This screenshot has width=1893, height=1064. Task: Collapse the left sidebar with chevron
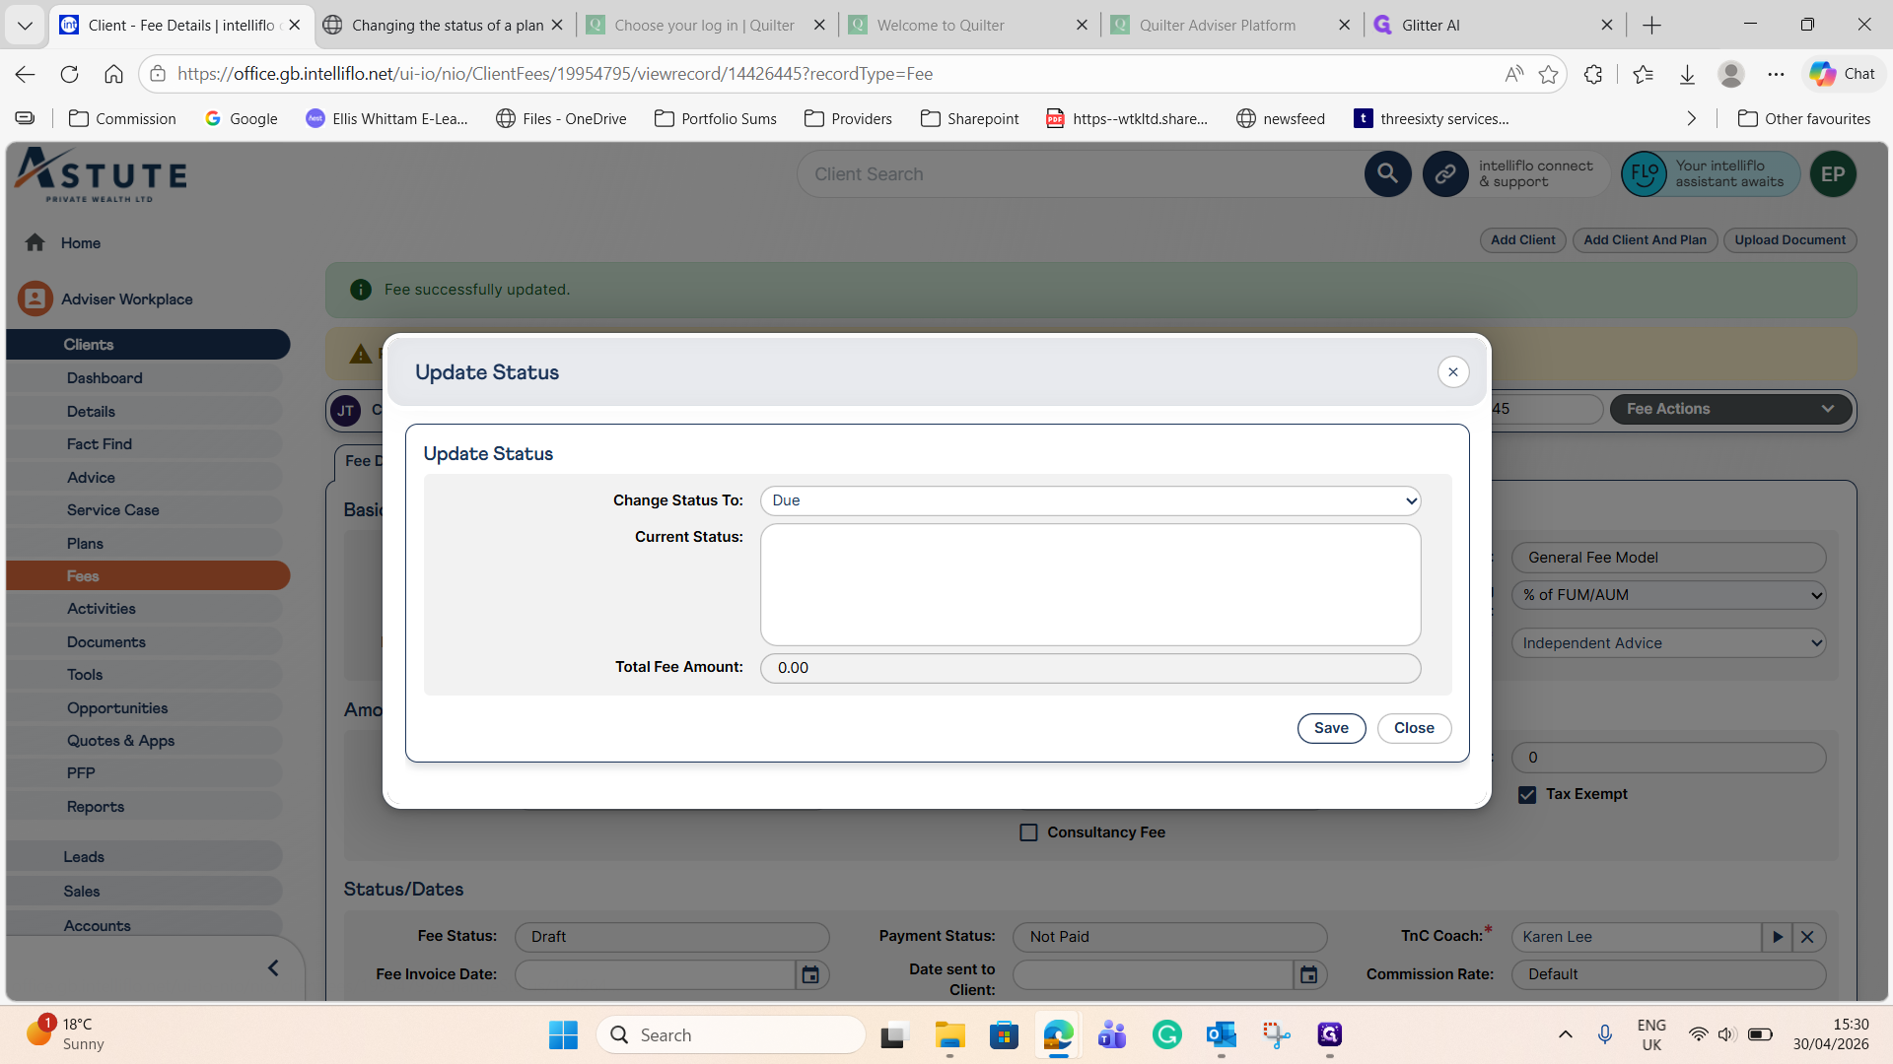click(273, 968)
